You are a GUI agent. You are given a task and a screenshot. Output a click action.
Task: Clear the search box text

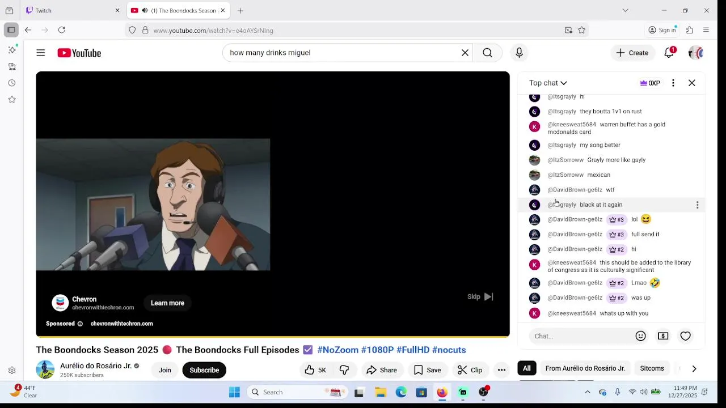click(465, 53)
